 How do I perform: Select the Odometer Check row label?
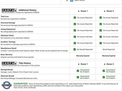tap(7, 36)
